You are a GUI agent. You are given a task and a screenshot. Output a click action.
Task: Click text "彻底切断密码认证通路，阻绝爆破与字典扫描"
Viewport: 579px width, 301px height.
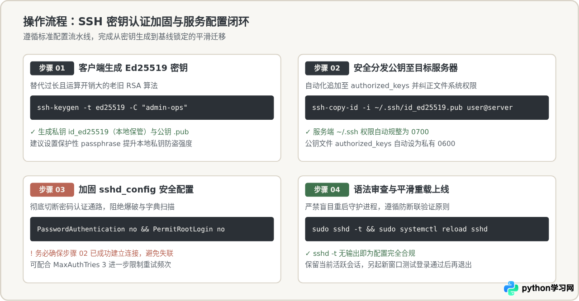point(102,207)
